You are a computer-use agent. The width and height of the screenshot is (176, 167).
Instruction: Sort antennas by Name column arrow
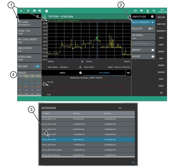(x=43, y=114)
